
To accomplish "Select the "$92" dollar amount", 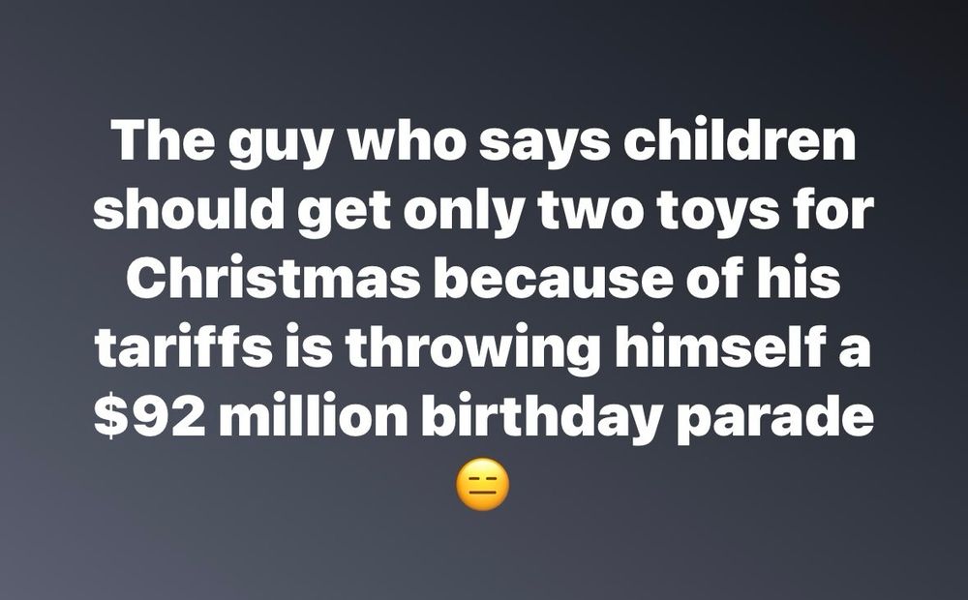I will point(149,416).
